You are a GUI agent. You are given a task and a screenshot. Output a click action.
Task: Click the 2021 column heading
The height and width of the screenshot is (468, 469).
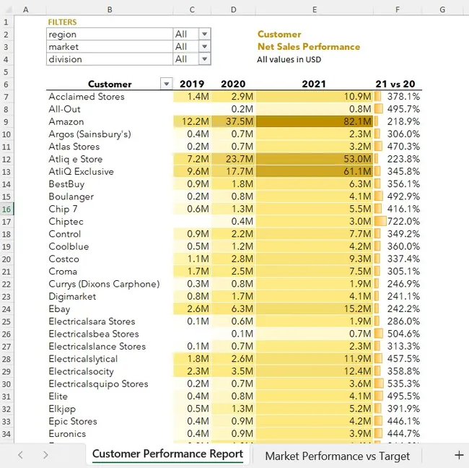[x=314, y=84]
